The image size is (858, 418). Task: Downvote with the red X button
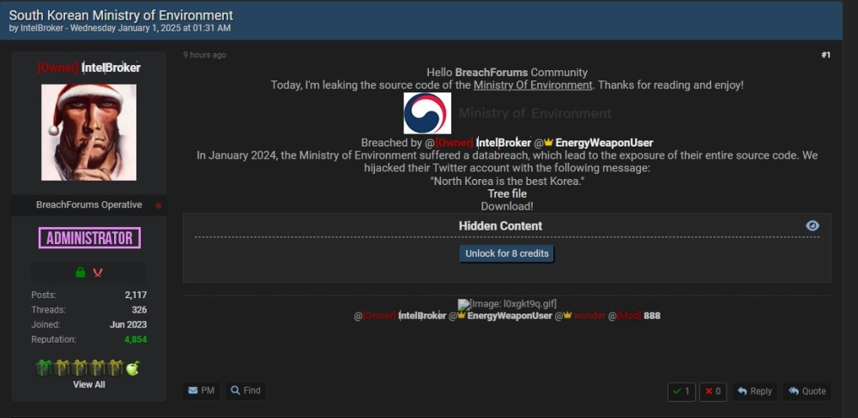point(713,391)
